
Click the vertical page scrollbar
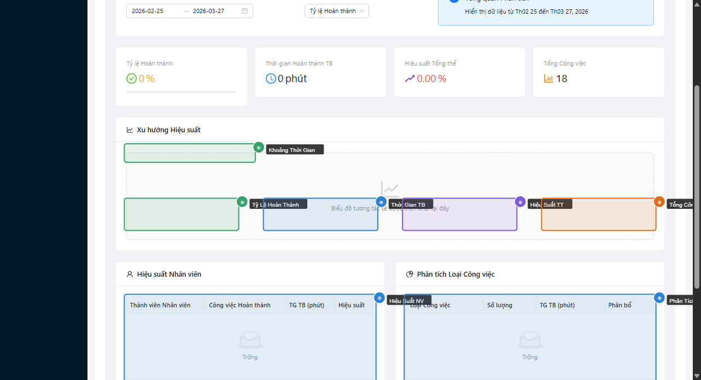pos(696,186)
